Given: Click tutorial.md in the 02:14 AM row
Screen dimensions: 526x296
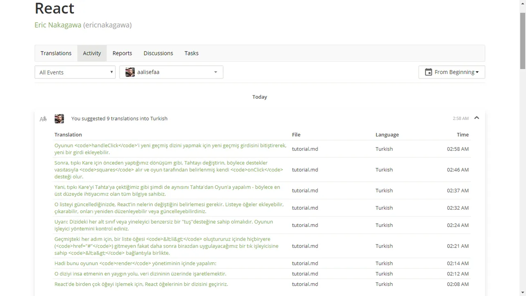Looking at the screenshot, I should [x=305, y=263].
